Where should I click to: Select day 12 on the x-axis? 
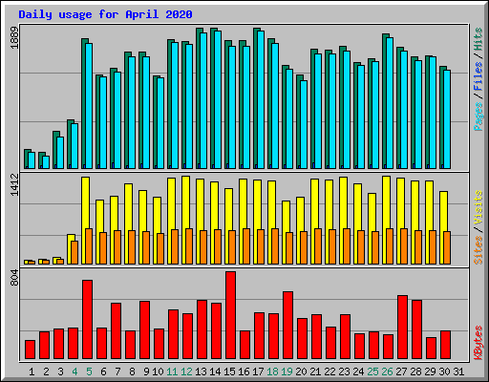186,371
